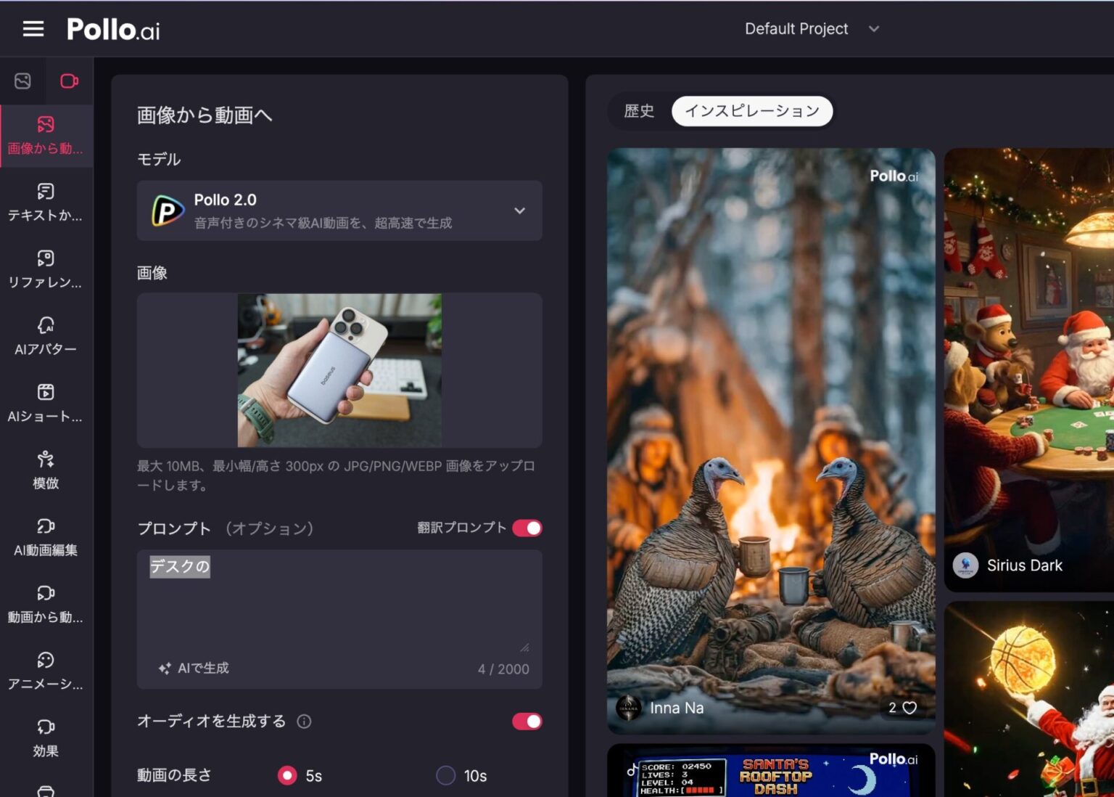The image size is (1114, 797).
Task: Open the AI動画編集 tool
Action: coord(46,536)
